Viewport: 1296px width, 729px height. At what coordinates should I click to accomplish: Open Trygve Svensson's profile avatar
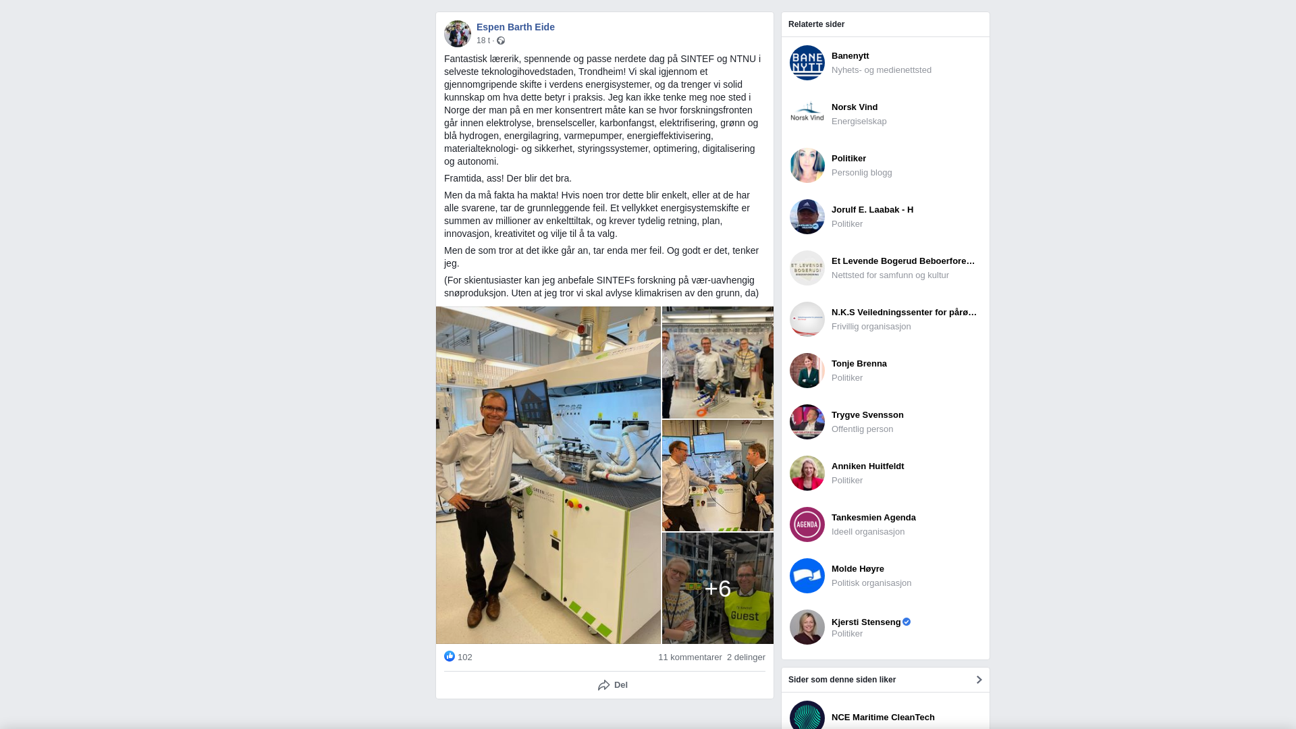(807, 422)
